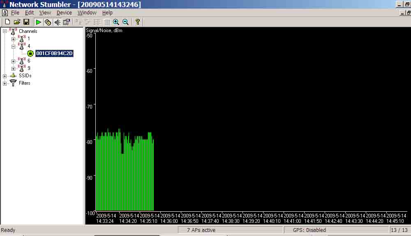Image resolution: width=411 pixels, height=236 pixels.
Task: Open Options with the checklist properties icon
Action: (67, 22)
